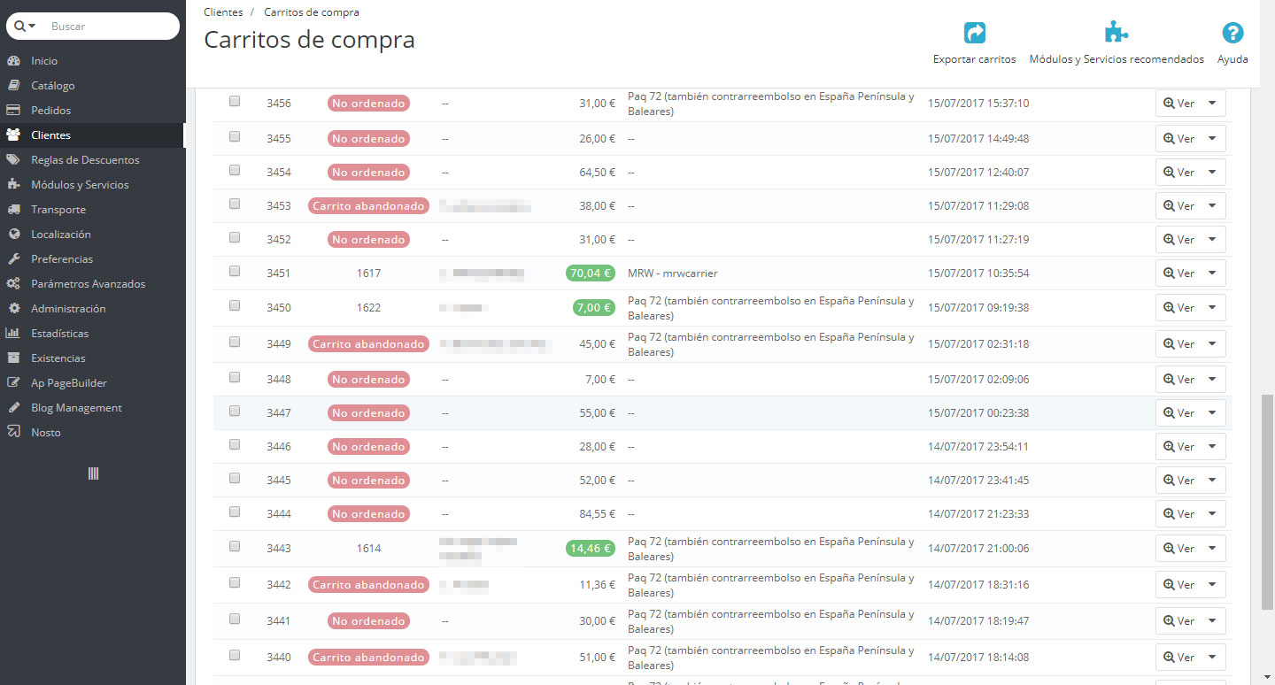Viewport: 1275px width, 685px height.
Task: Tick the checkbox for cart 3444
Action: point(235,512)
